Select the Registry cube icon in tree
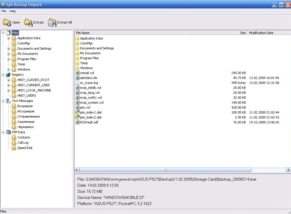This screenshot has height=214, width=291. (x=8, y=75)
